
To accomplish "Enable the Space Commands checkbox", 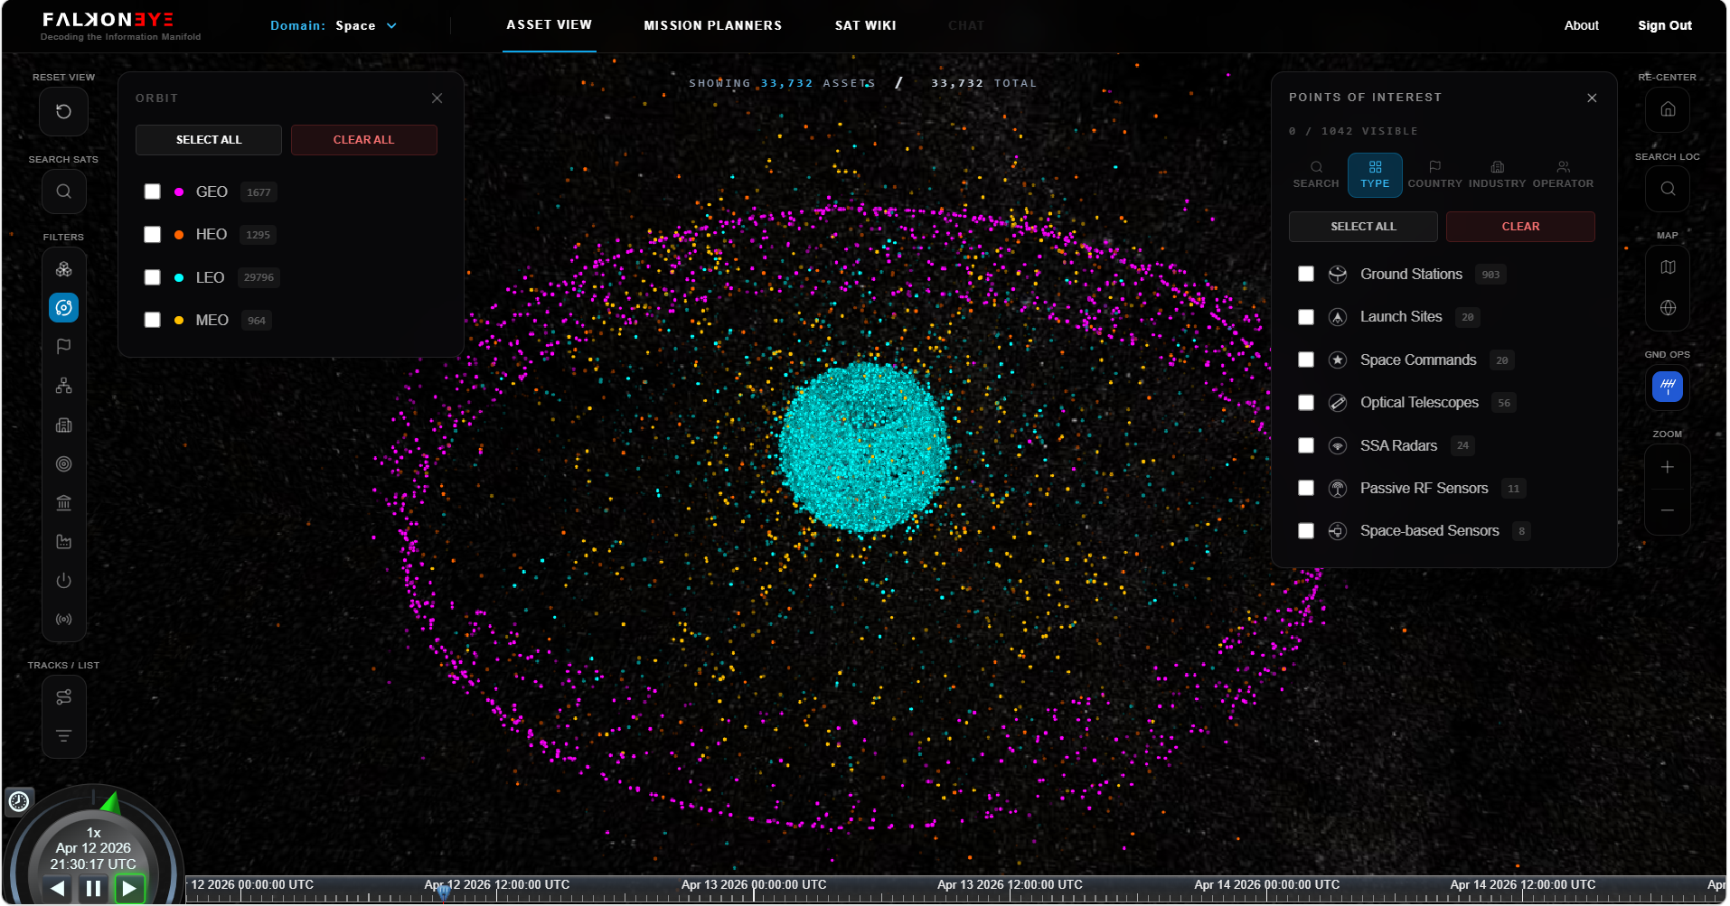I will [1306, 360].
